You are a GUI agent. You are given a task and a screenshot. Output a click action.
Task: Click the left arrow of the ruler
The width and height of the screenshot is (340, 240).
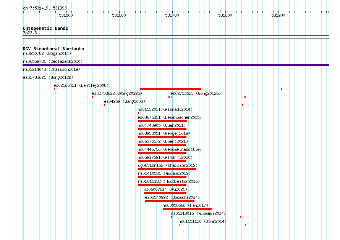[24, 12]
